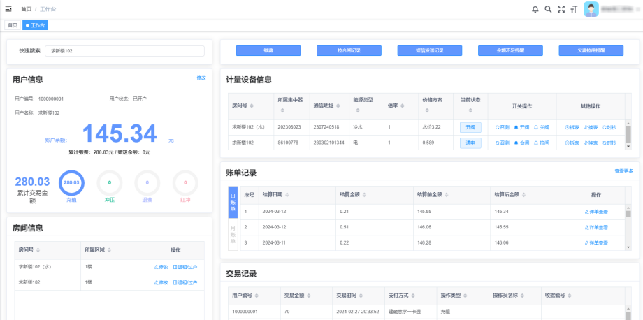Collapse the sidebar with the hamburger icon
643x320 pixels.
8,9
